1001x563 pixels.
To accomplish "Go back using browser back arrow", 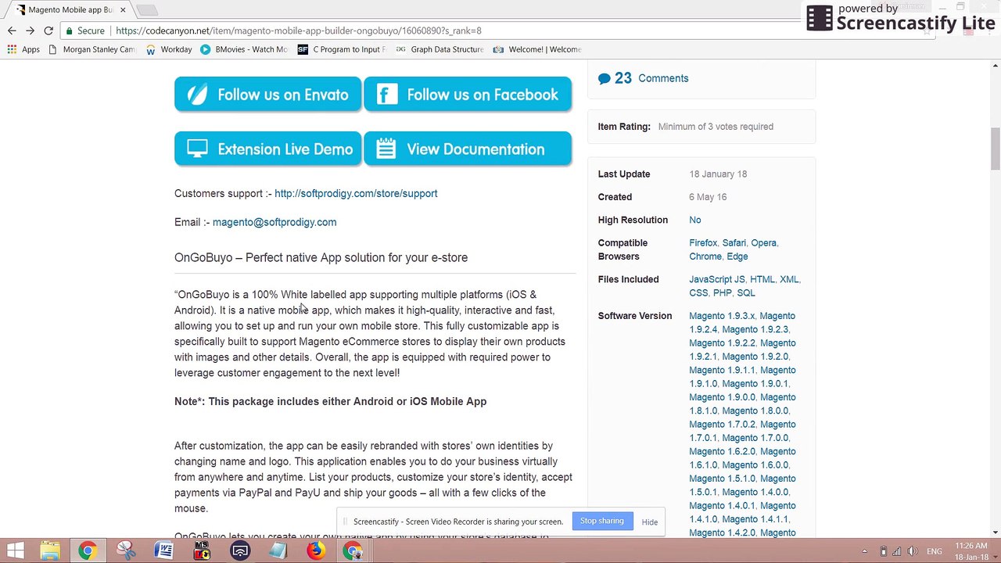I will (x=12, y=30).
